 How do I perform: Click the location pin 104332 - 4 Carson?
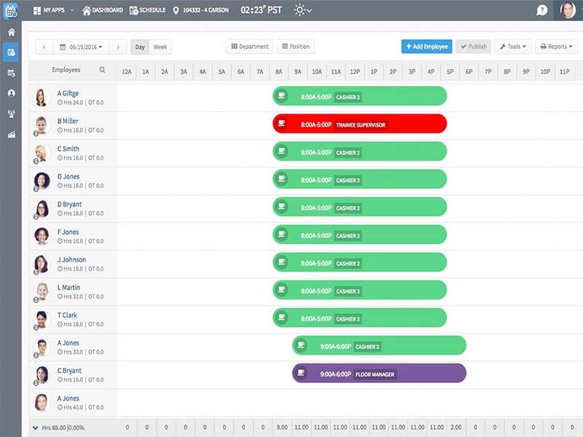click(x=201, y=10)
